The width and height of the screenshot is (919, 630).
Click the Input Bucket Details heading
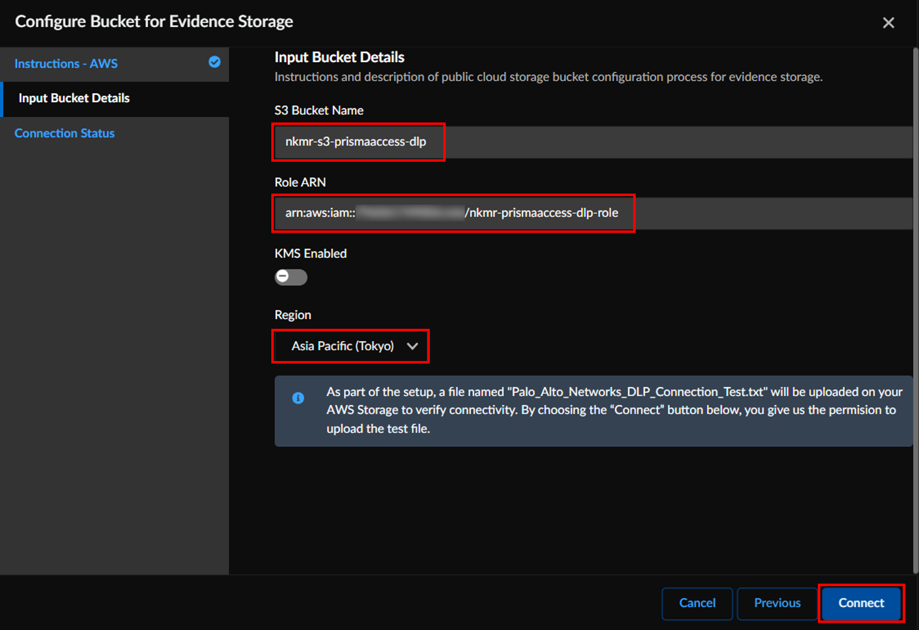339,57
